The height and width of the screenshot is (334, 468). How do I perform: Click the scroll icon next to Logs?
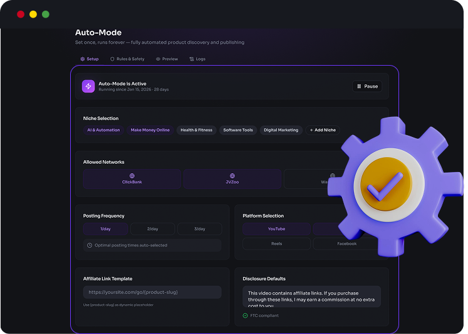point(192,59)
